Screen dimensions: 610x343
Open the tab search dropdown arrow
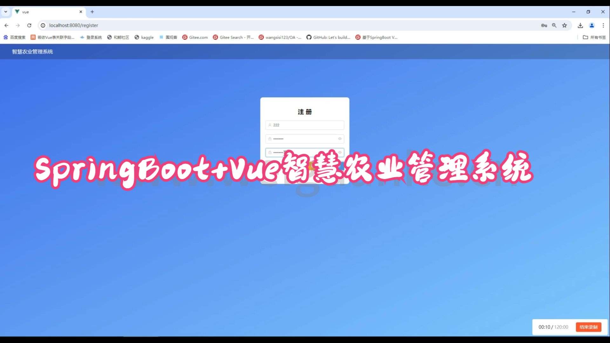[6, 12]
